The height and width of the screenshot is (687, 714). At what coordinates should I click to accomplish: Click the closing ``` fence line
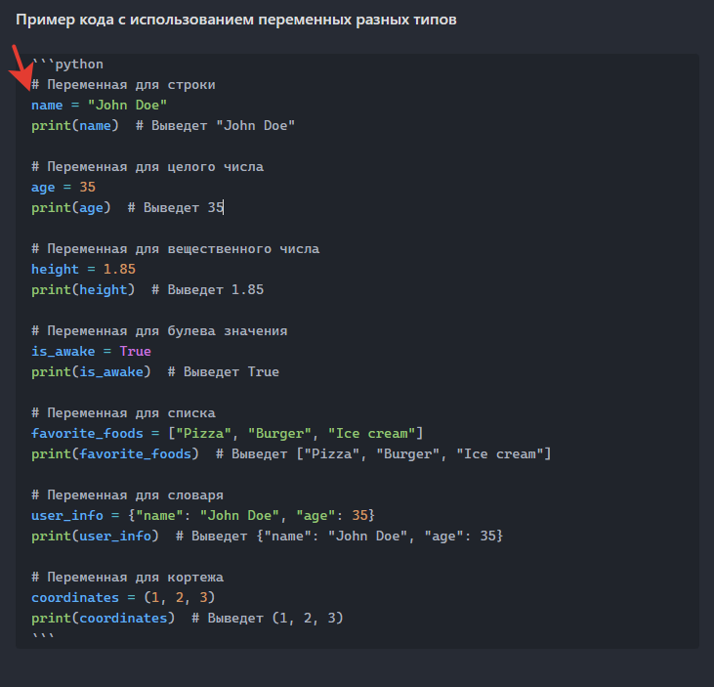tap(43, 637)
